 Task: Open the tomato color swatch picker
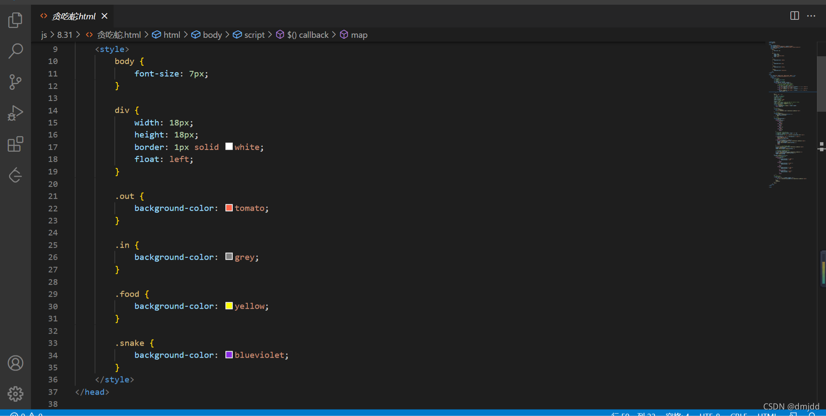coord(229,208)
